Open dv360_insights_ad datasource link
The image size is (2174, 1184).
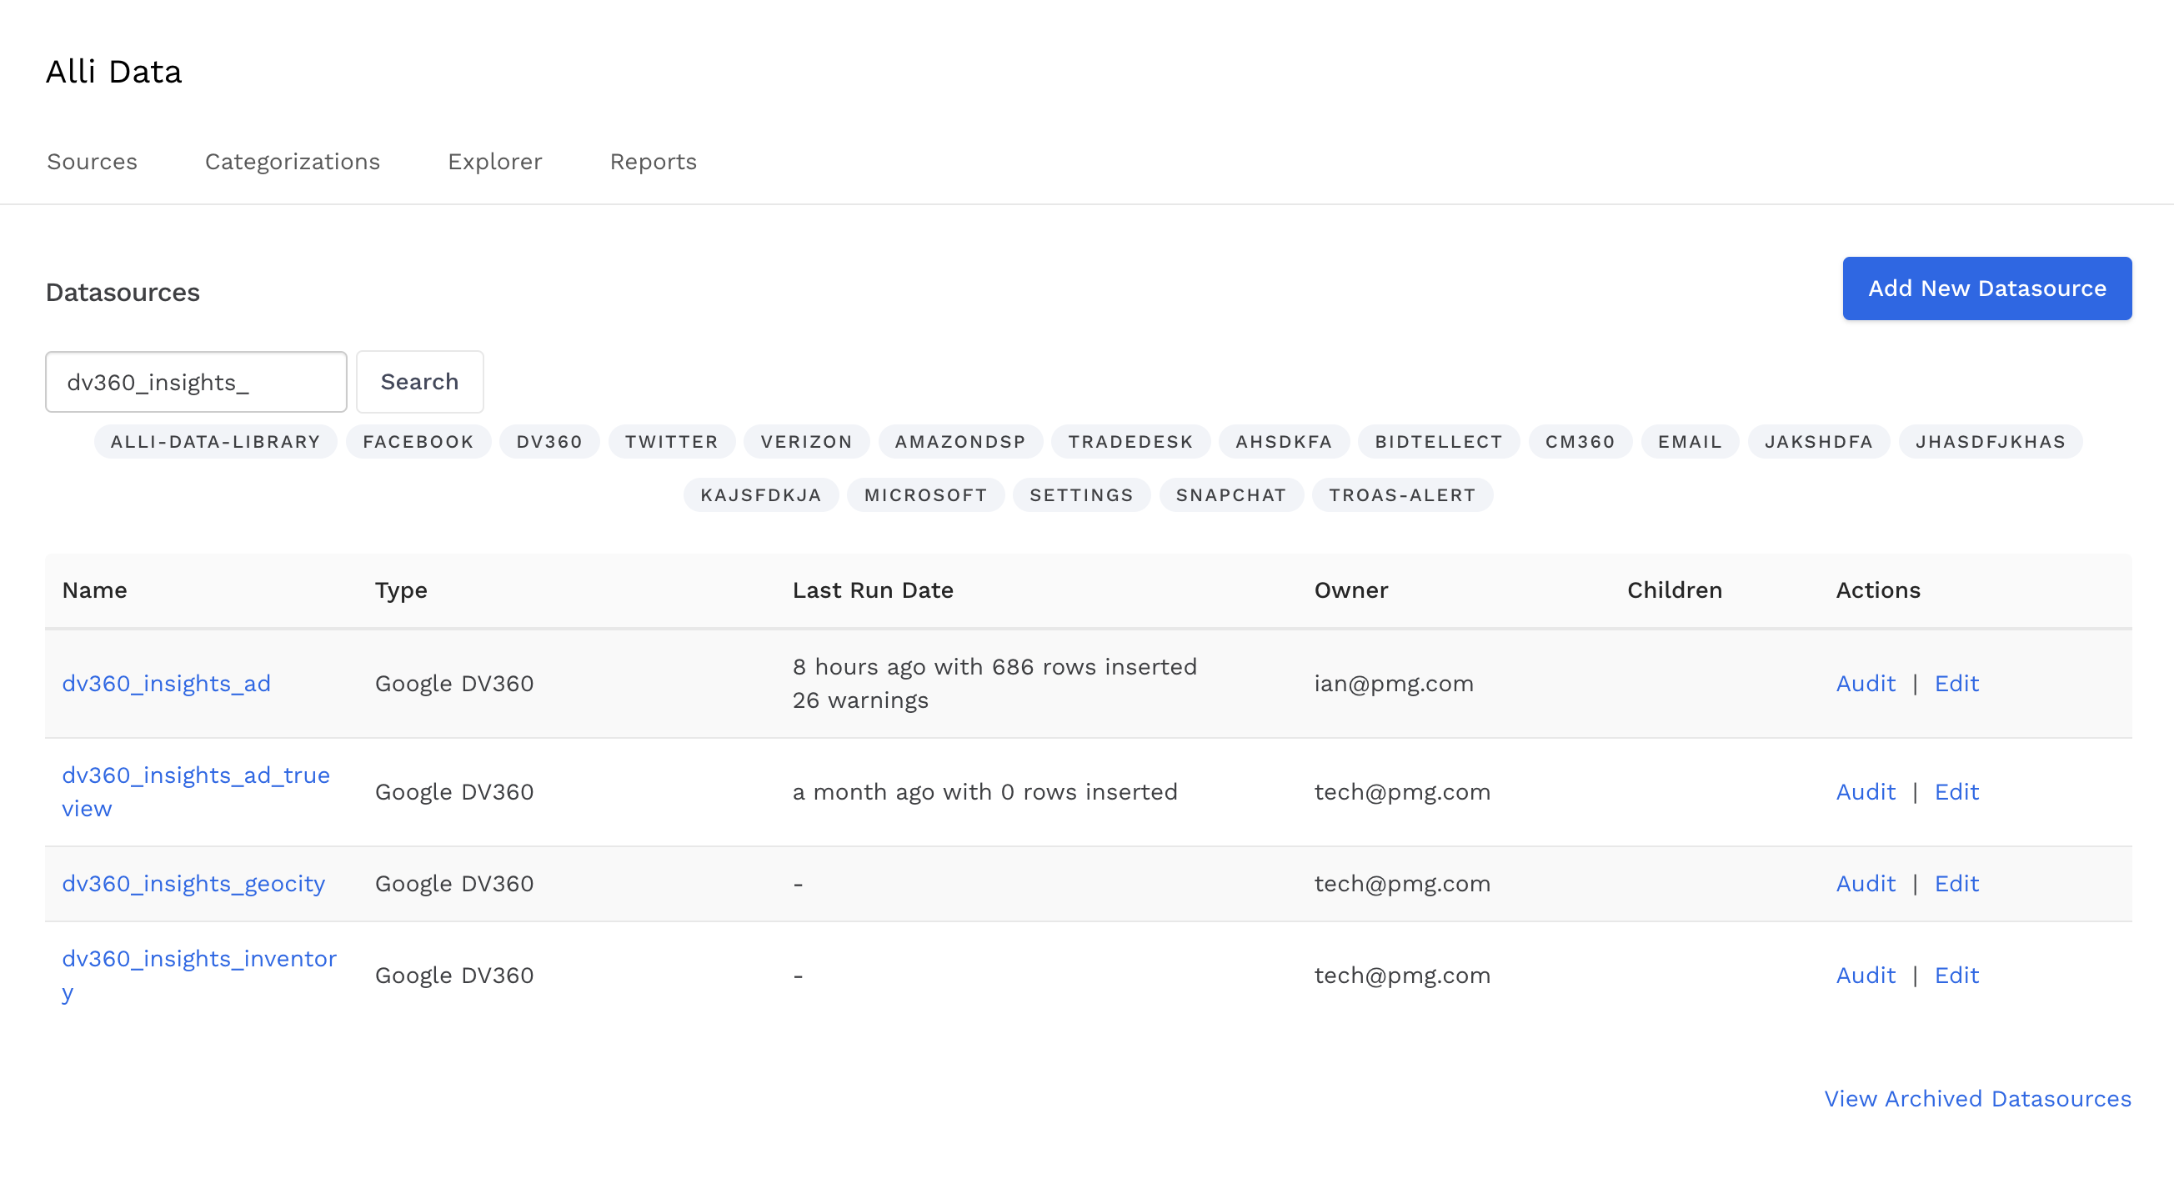point(166,684)
